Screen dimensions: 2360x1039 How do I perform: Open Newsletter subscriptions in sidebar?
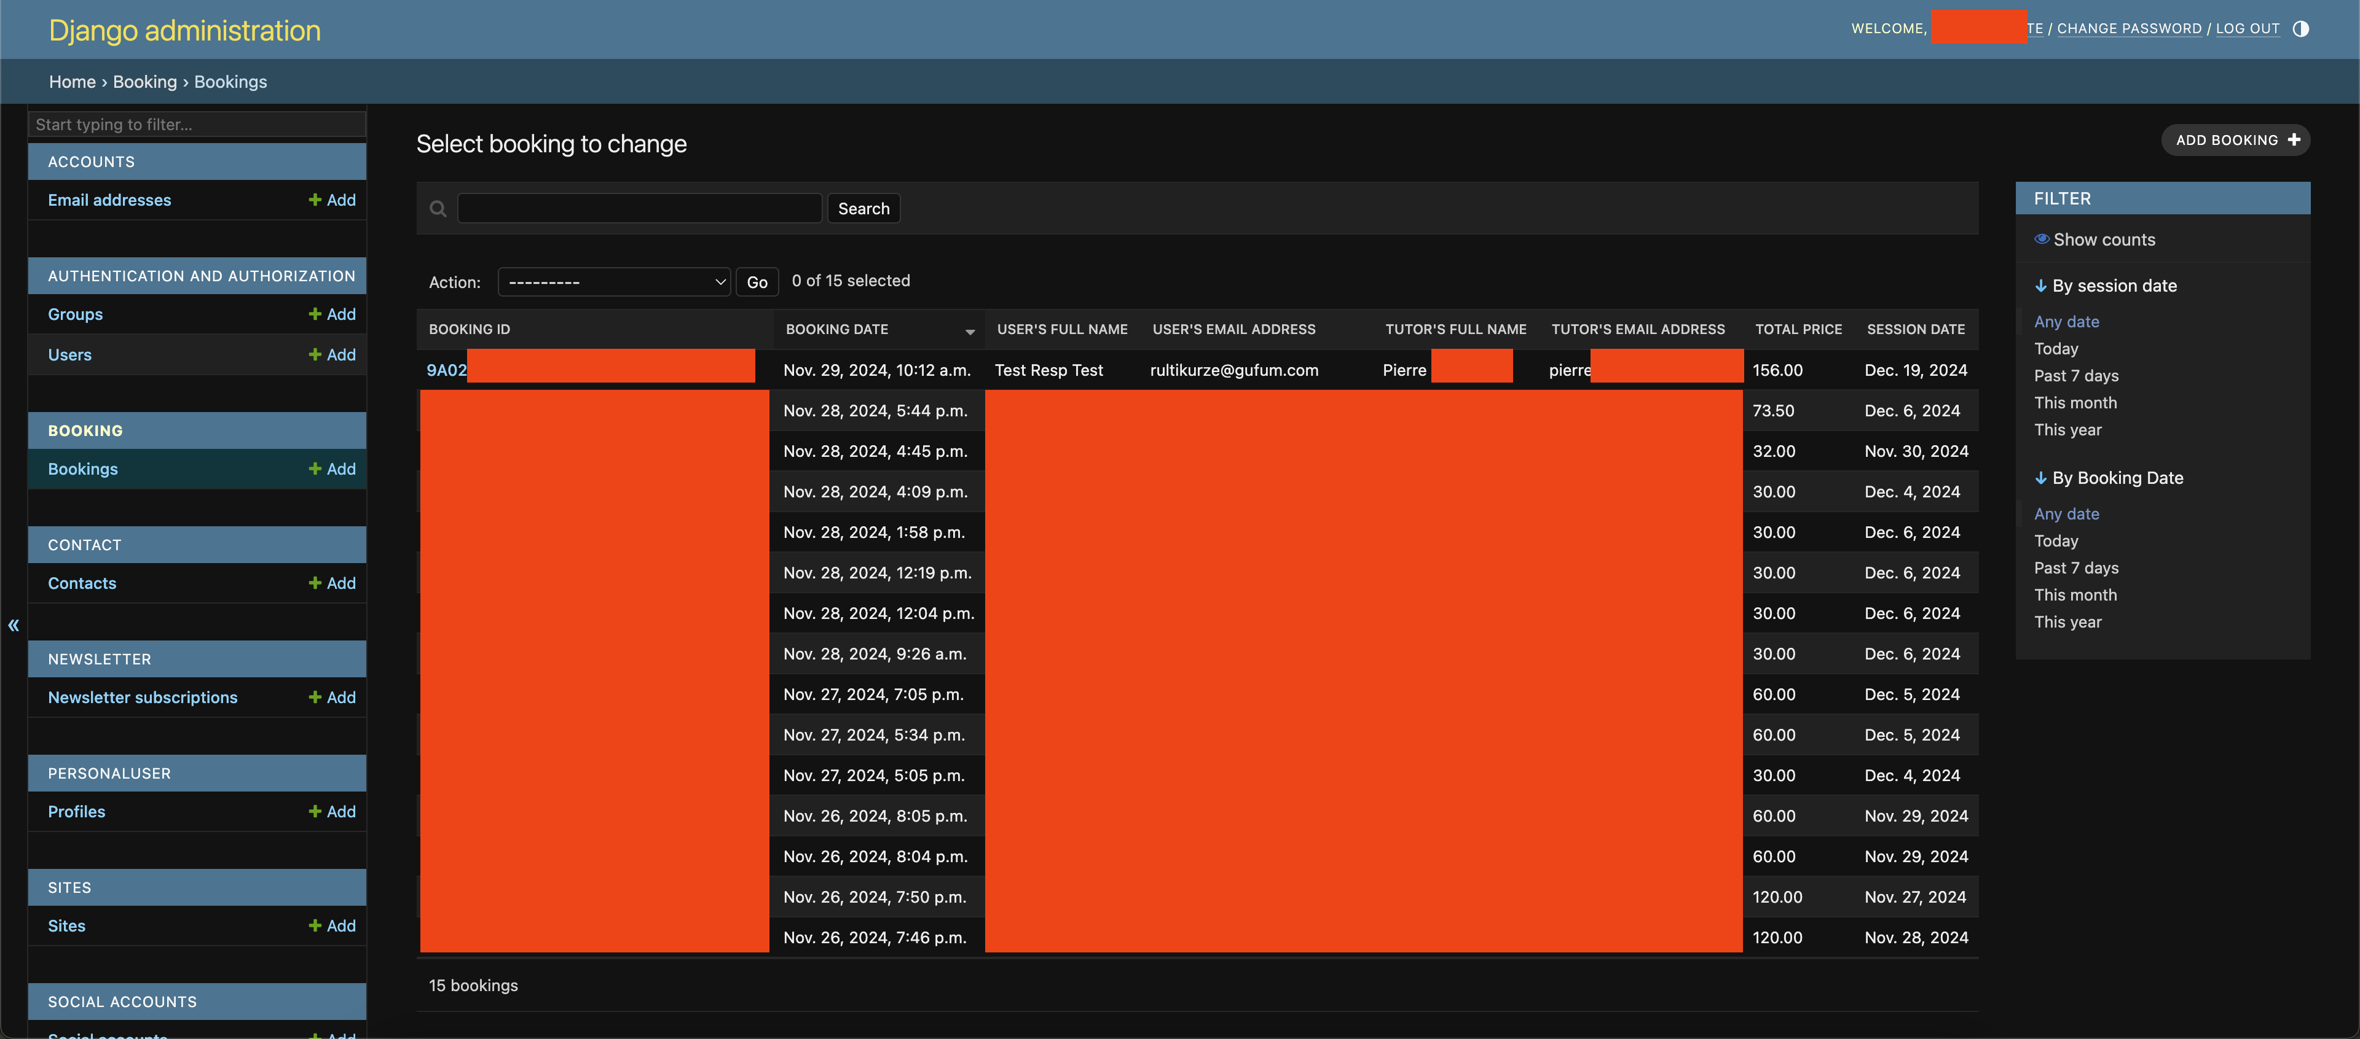tap(142, 698)
